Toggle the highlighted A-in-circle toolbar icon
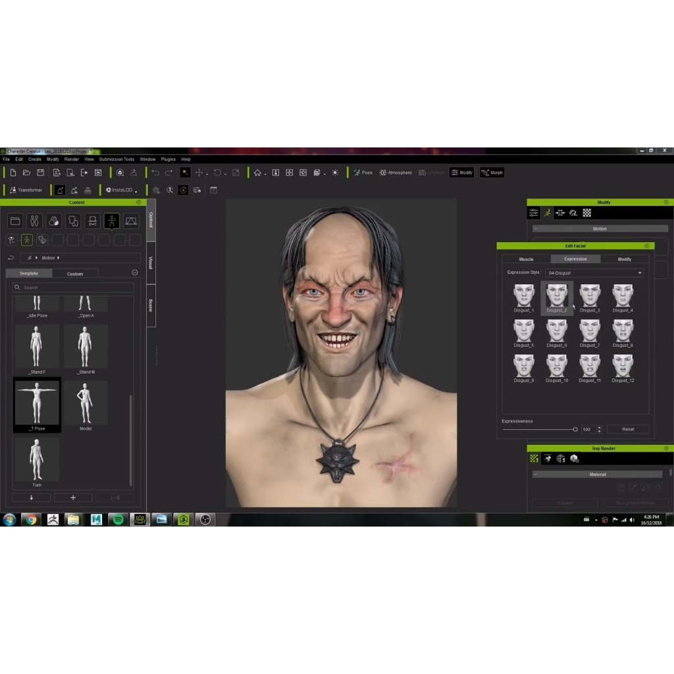674x674 pixels. click(x=183, y=190)
